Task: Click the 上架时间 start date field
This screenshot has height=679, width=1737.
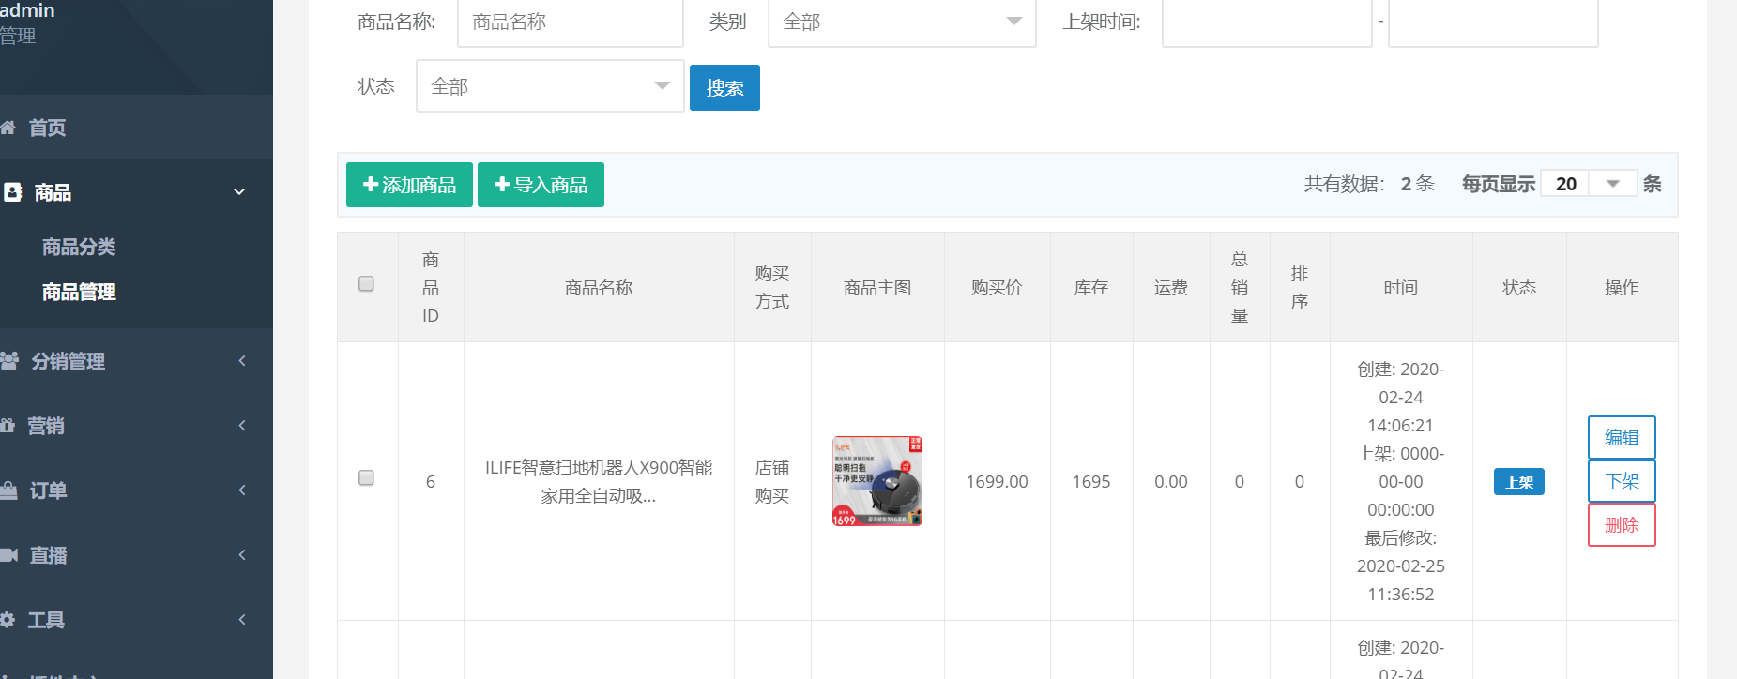Action: [1267, 22]
